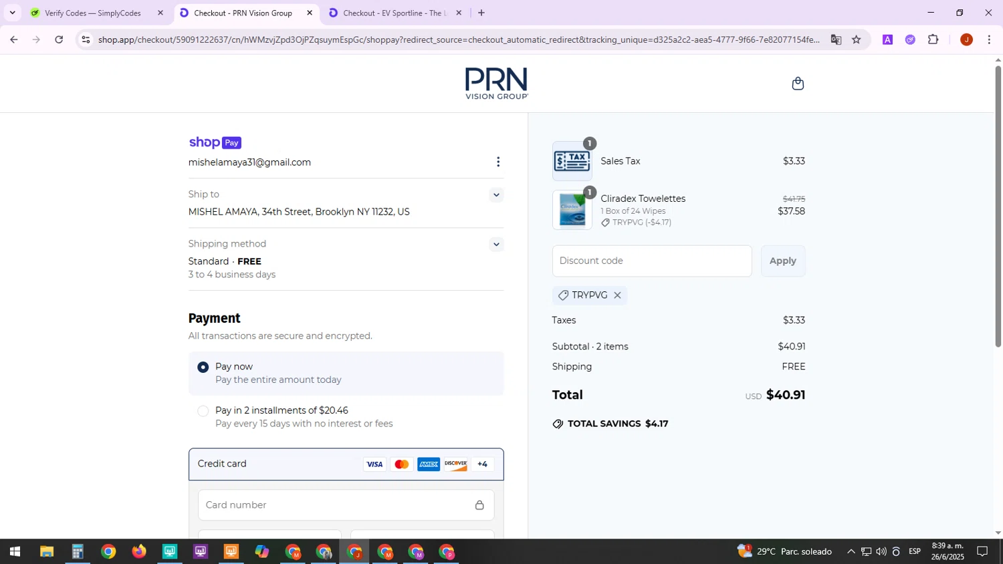Show hidden system tray icons
Screen dimensions: 1003x564
pyautogui.click(x=851, y=552)
